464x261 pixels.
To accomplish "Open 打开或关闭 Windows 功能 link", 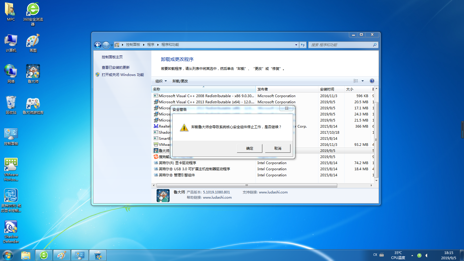I will 123,75.
